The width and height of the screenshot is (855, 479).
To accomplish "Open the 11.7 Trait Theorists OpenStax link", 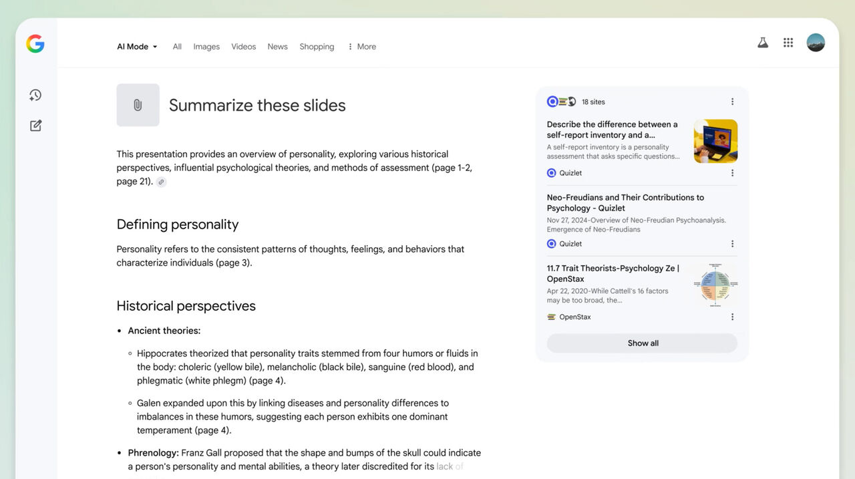I will click(613, 273).
